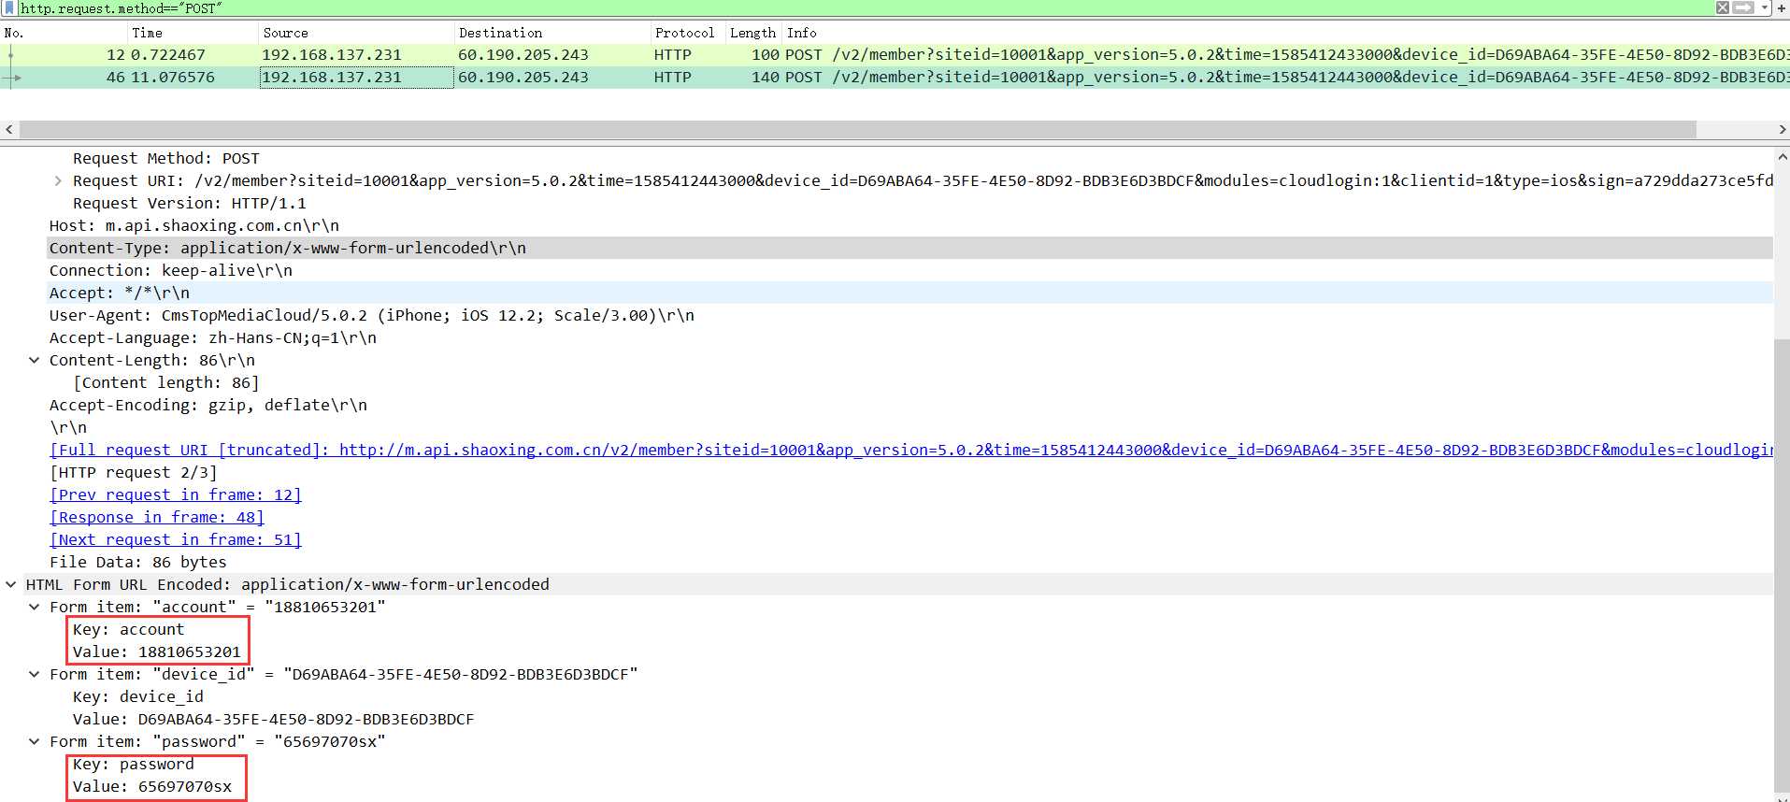The image size is (1790, 802).
Task: Select the Key: account line
Action: coord(129,629)
